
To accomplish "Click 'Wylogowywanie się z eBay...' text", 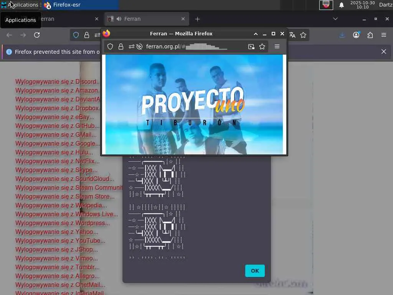I will coord(55,117).
